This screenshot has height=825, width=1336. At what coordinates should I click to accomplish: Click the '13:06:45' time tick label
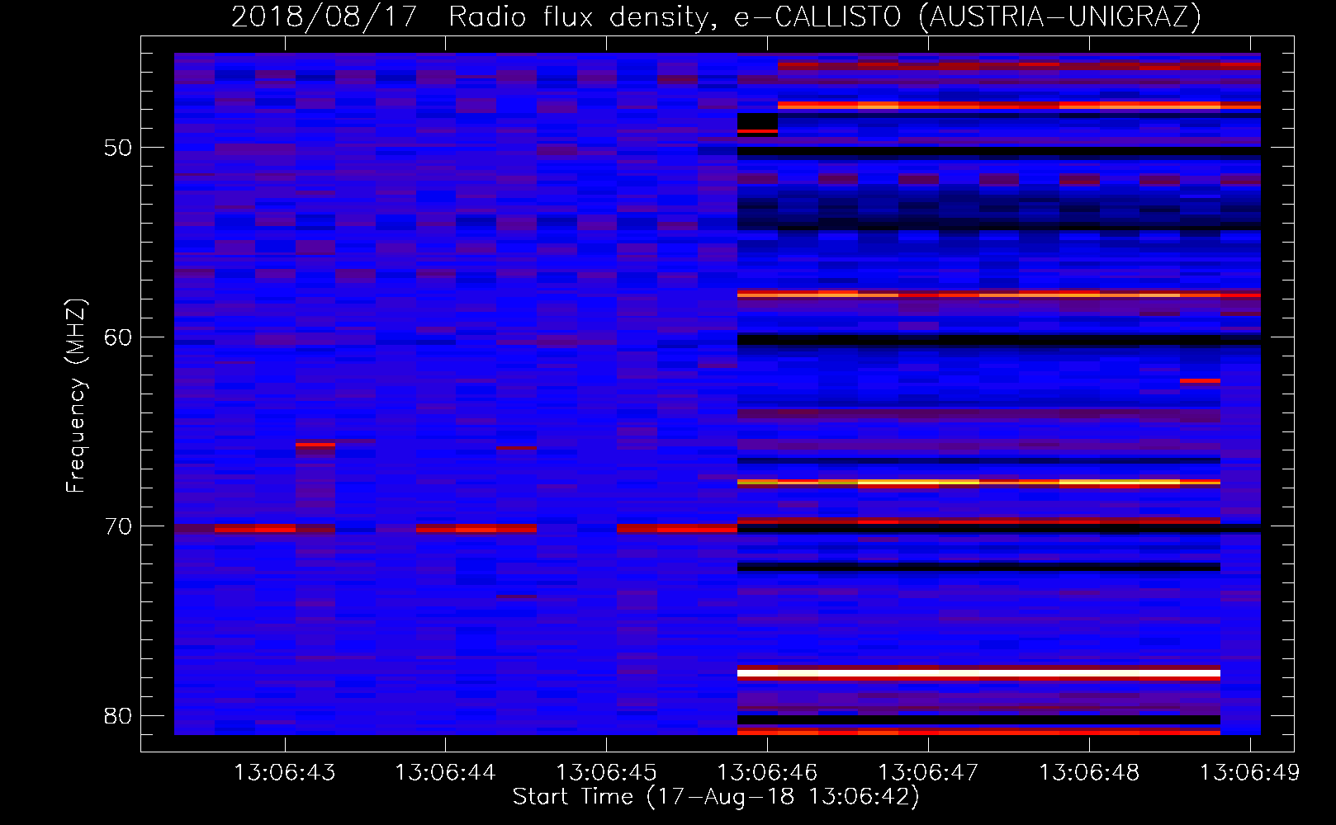[x=606, y=773]
